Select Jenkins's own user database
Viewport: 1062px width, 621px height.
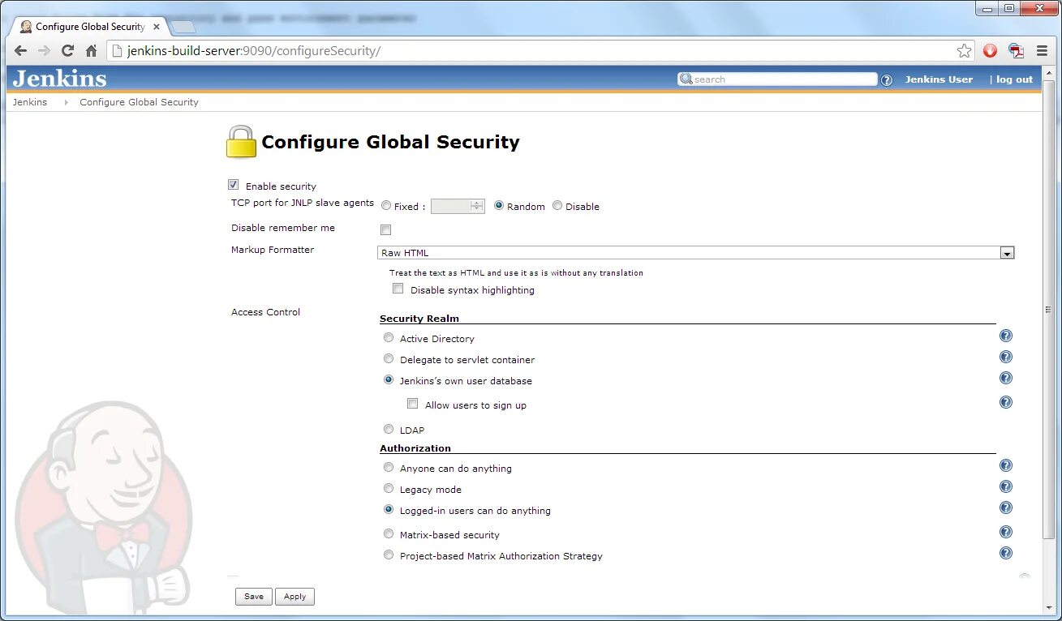pyautogui.click(x=389, y=379)
